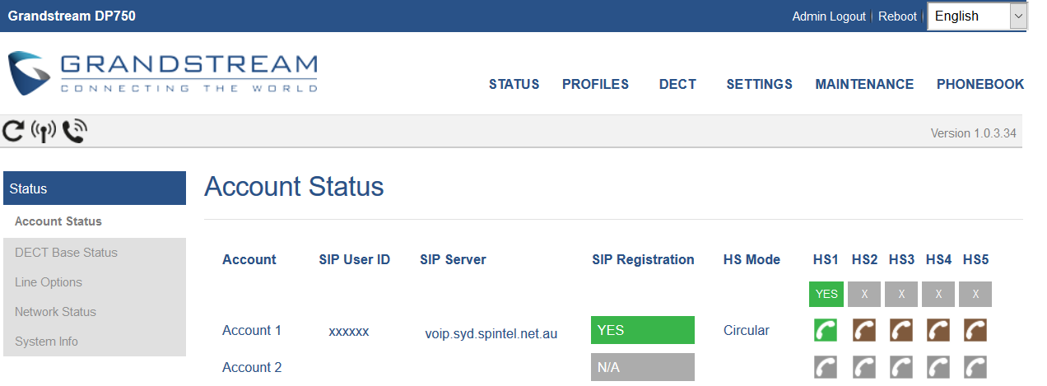Click the Account 1 row label
Viewport: 1047px width, 386px height.
(252, 330)
